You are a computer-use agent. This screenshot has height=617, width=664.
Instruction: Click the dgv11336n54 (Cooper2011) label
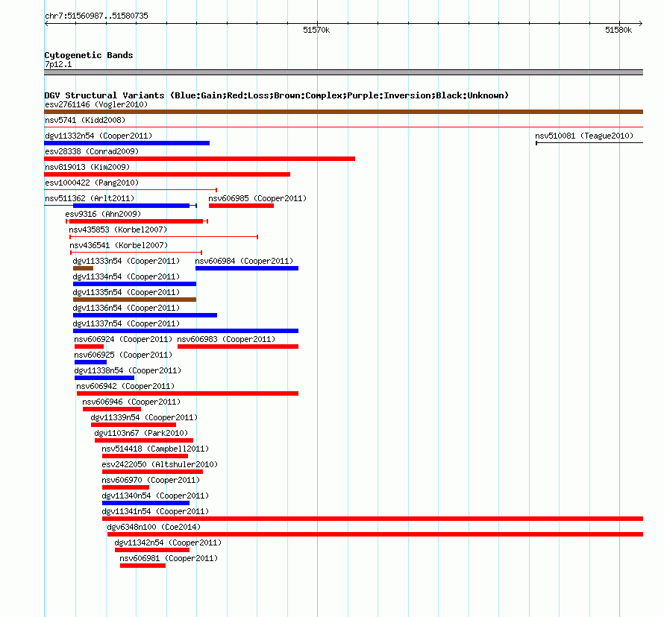126,308
